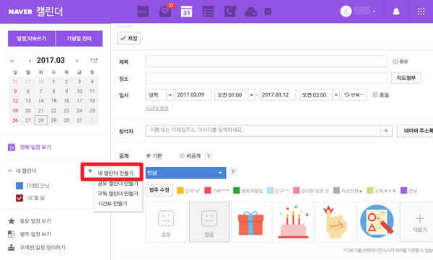Click the 지도첨부 button

(406, 78)
